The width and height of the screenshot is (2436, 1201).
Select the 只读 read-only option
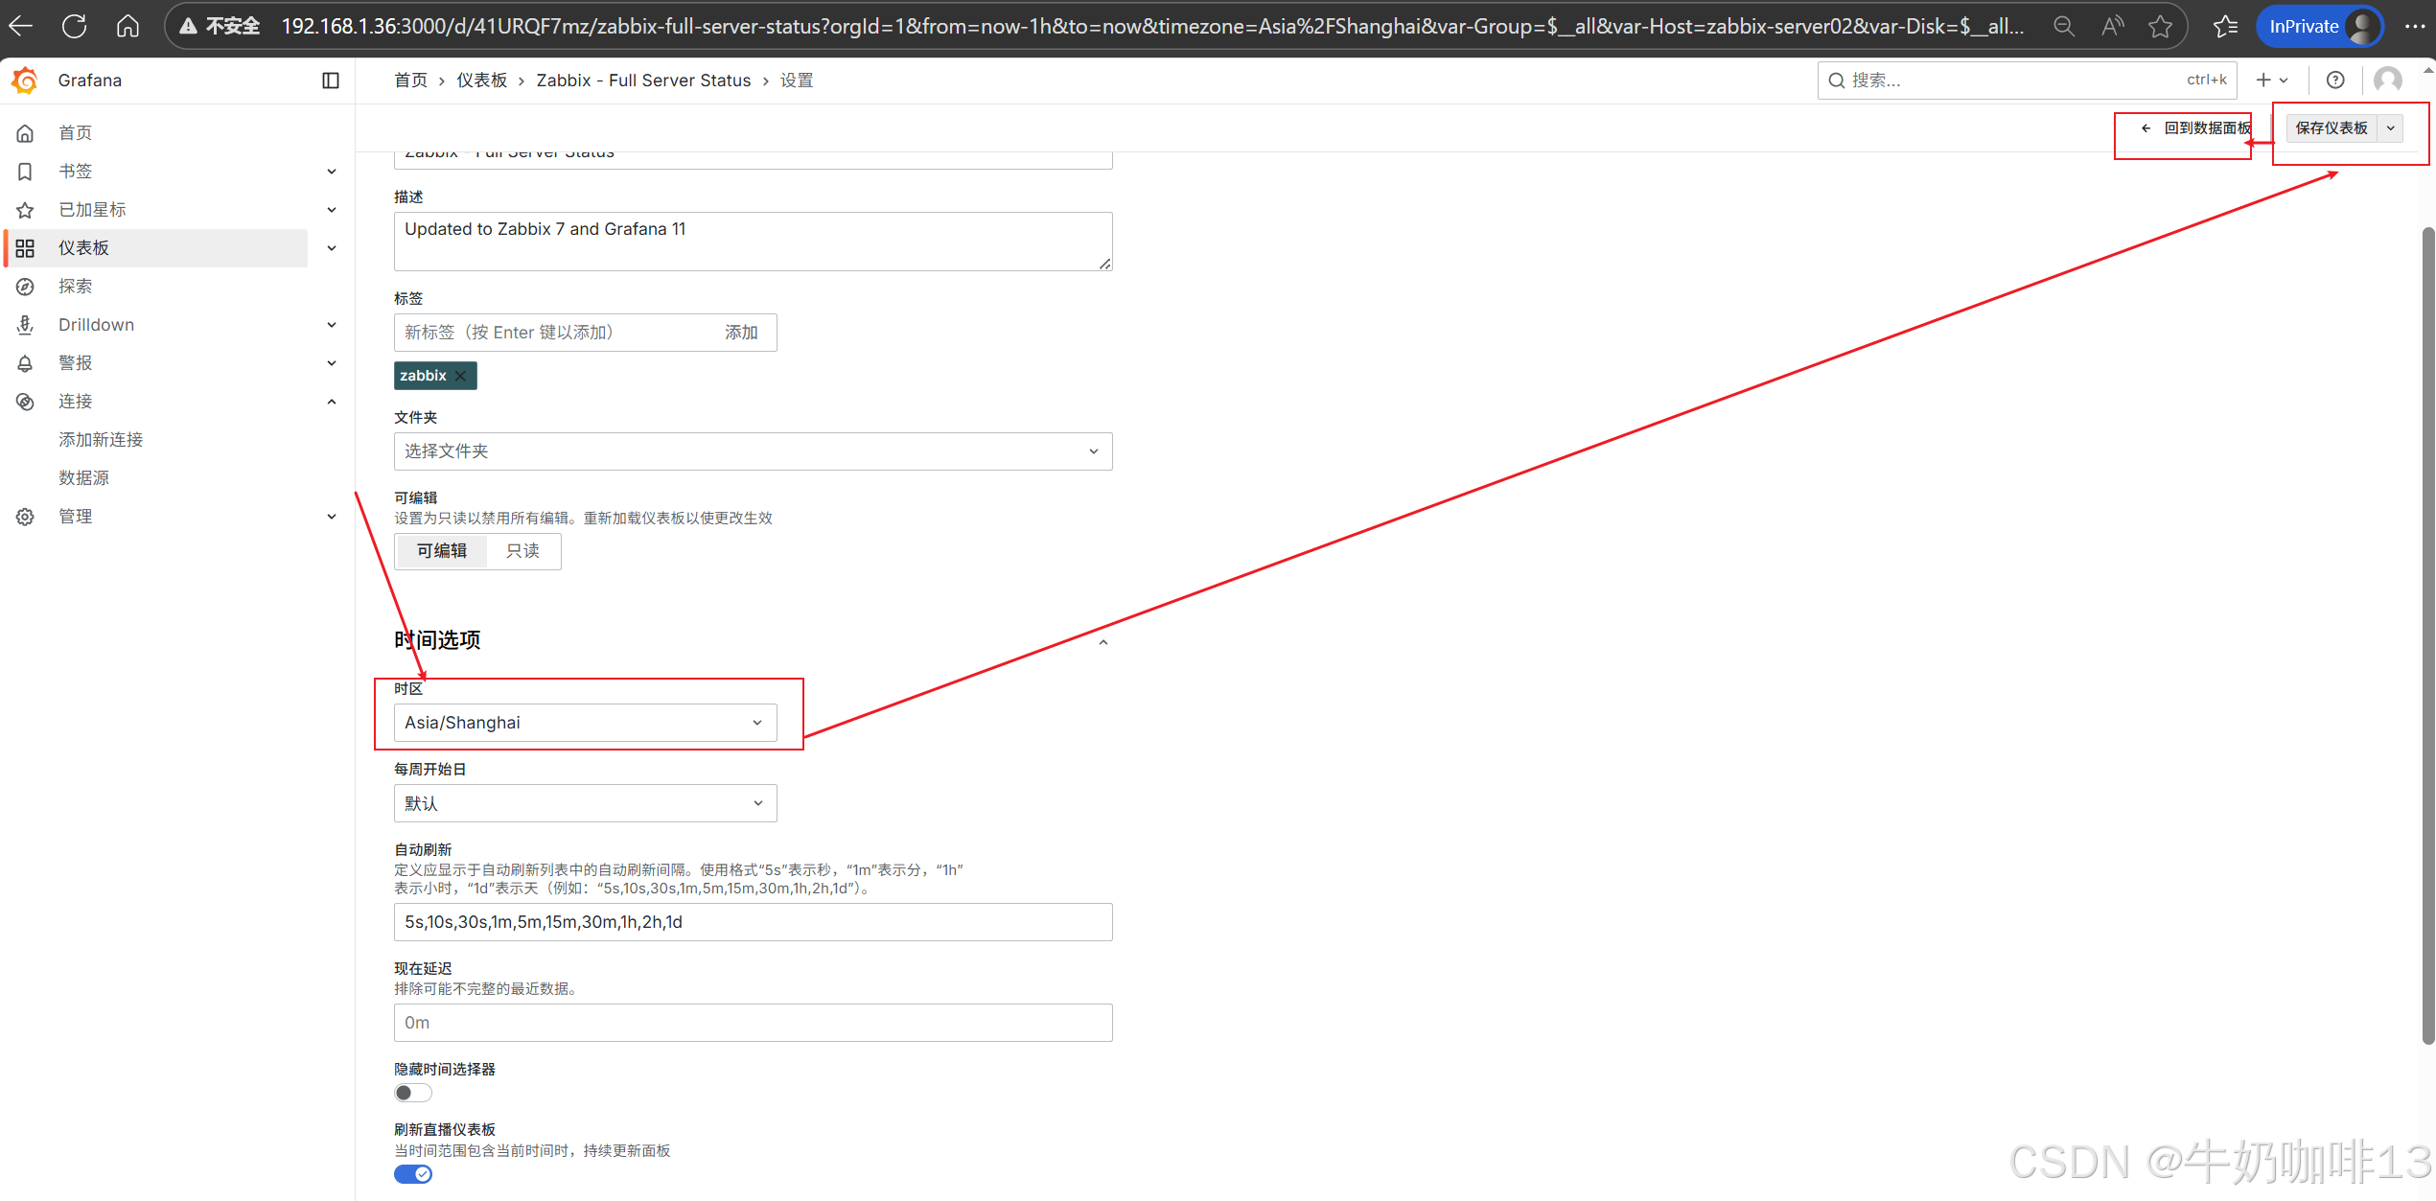[x=522, y=551]
